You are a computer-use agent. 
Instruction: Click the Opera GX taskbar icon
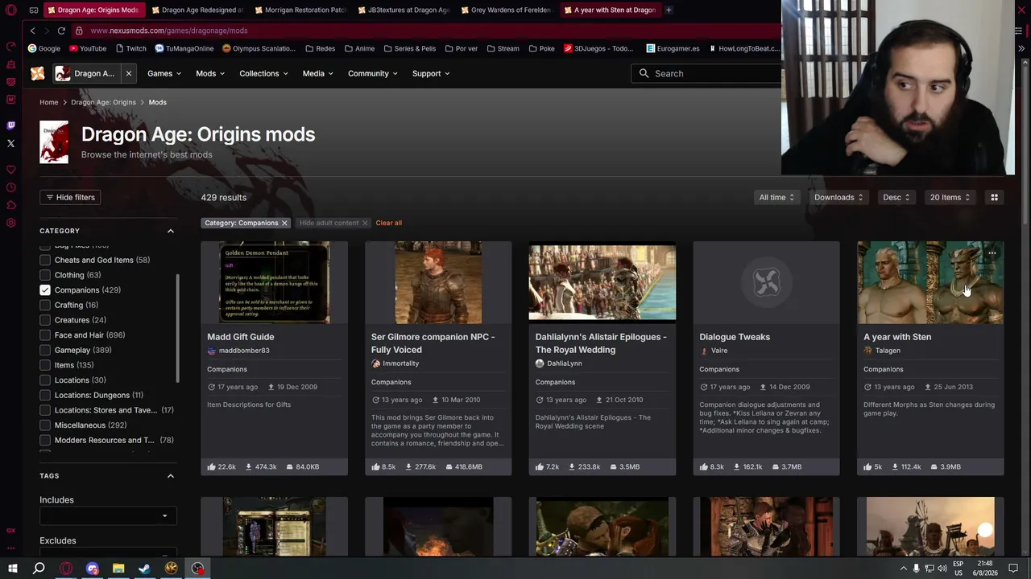pos(66,569)
